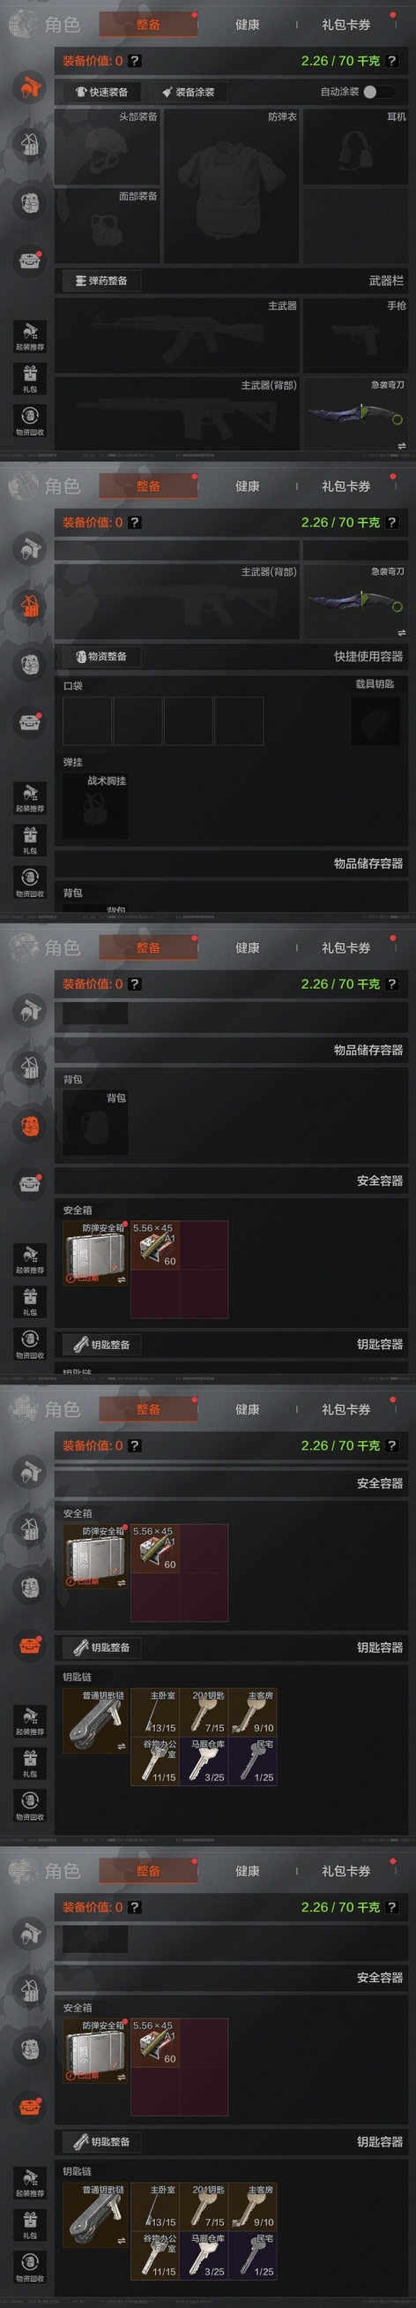Open the 主武器 rifle slot beside 手枪

pos(177,336)
